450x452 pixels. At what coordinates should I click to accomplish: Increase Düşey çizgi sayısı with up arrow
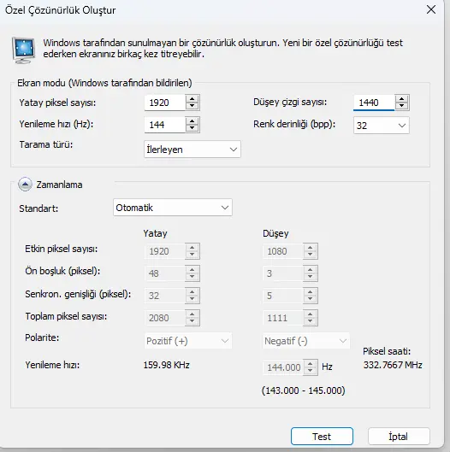pyautogui.click(x=401, y=99)
